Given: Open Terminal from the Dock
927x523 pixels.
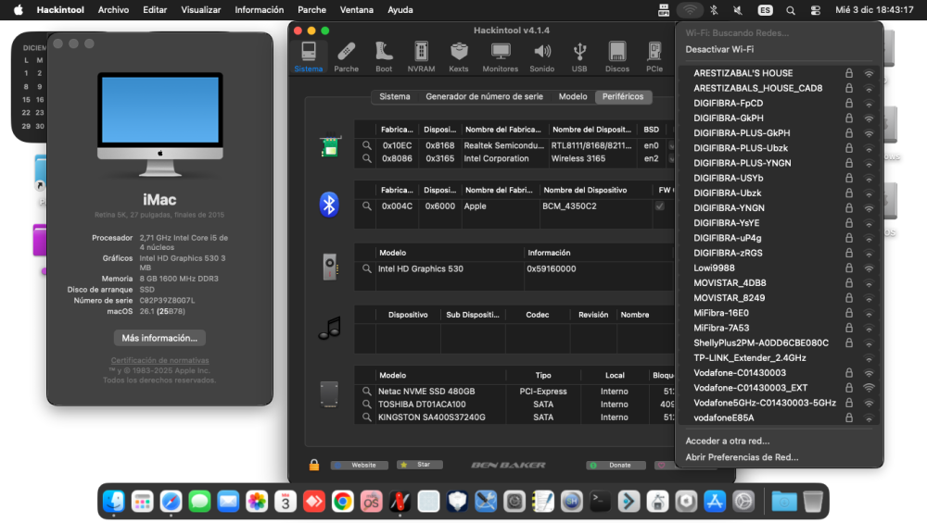Looking at the screenshot, I should 600,502.
